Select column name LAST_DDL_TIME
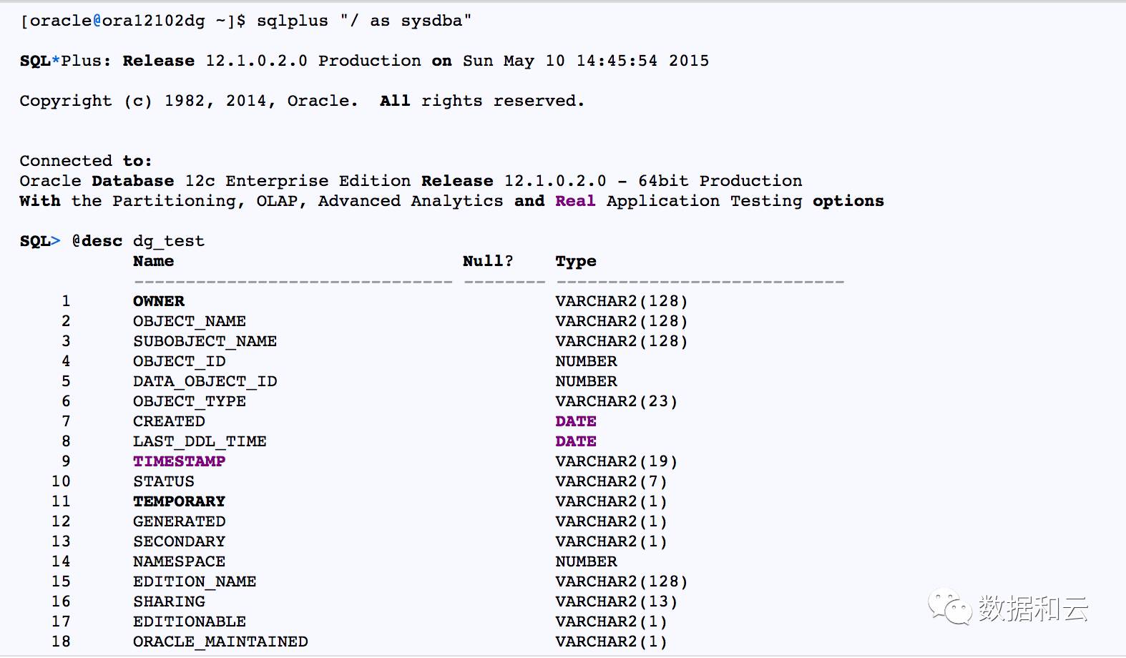 [200, 441]
